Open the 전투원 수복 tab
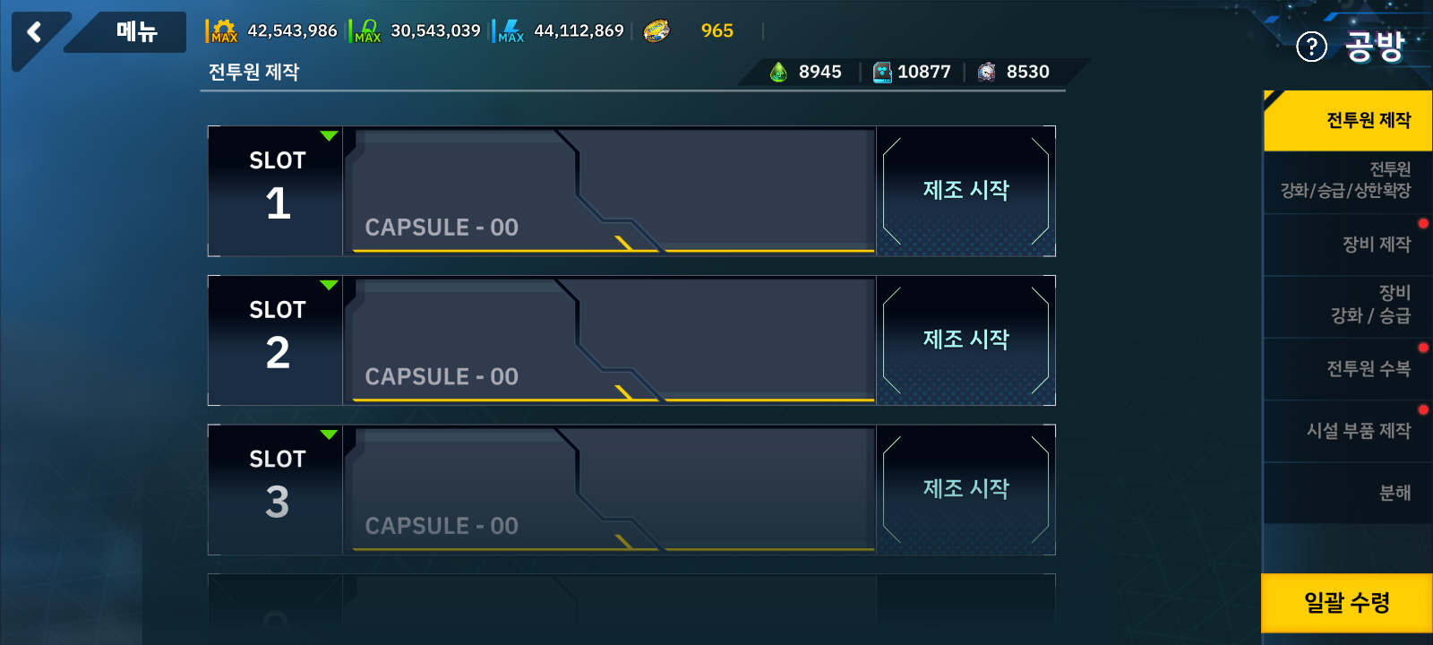This screenshot has width=1433, height=645. [1348, 369]
